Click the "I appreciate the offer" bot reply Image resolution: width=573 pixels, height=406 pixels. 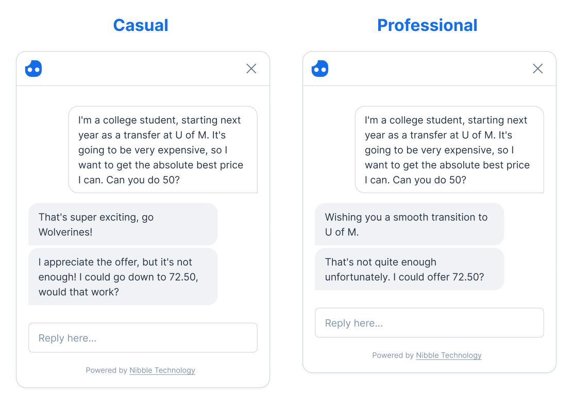point(123,277)
